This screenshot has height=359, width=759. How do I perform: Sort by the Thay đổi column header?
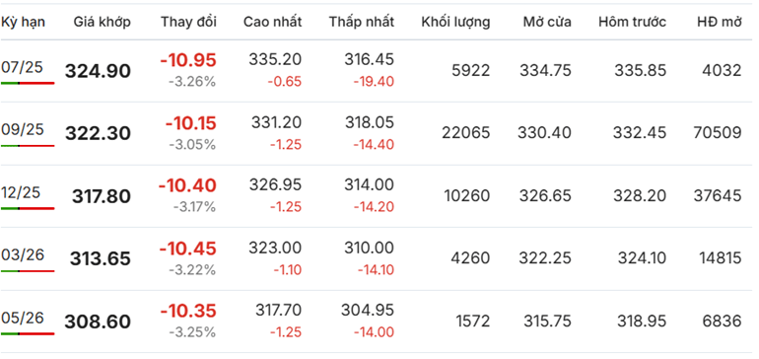(x=189, y=22)
